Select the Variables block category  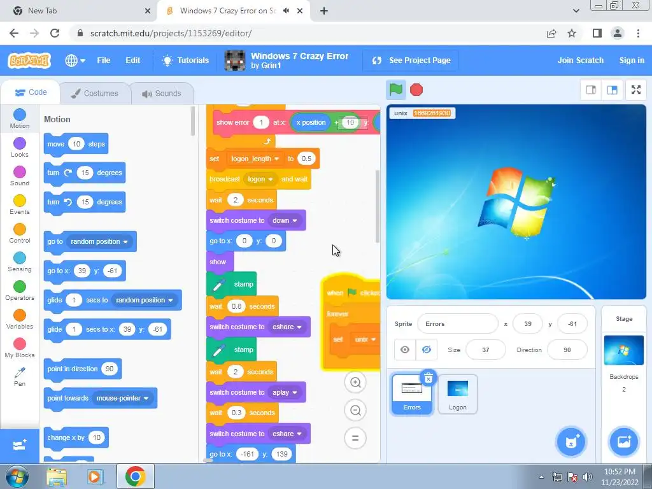20,320
